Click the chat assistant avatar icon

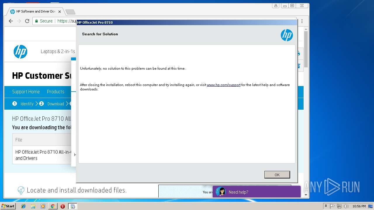pos(221,192)
